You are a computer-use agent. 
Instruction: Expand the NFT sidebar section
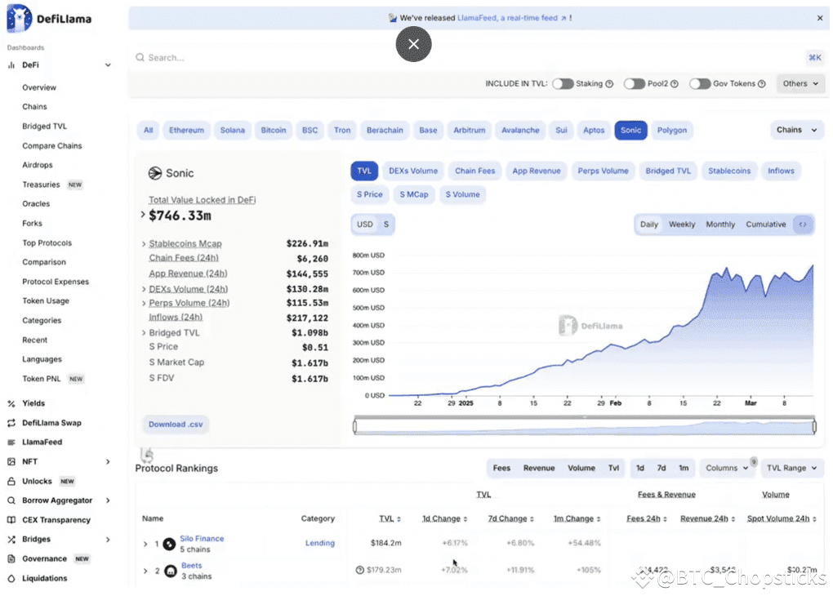click(x=108, y=461)
